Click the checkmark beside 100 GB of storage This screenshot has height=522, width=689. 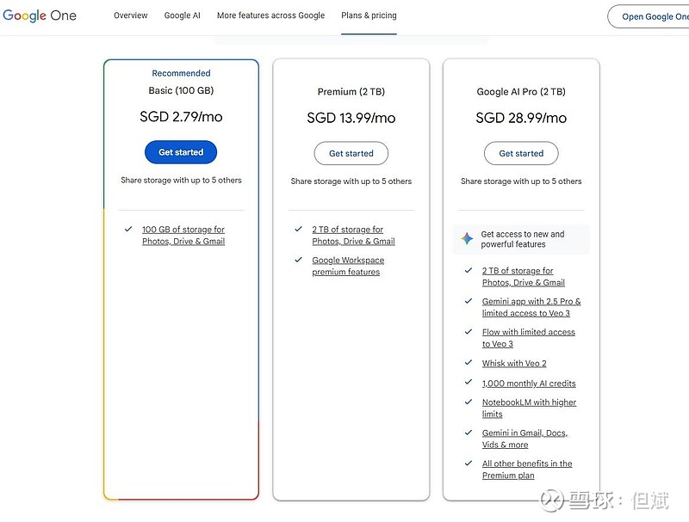point(128,229)
